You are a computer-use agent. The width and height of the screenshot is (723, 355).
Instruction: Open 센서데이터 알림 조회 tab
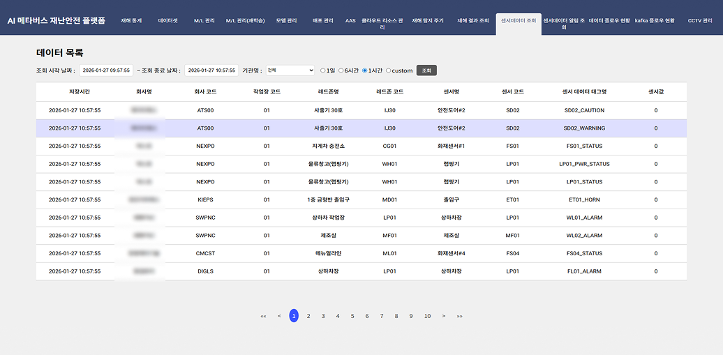coord(564,24)
